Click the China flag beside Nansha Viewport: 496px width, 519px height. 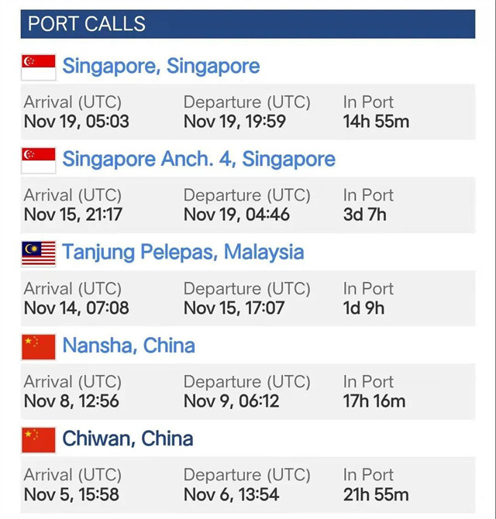coord(38,346)
